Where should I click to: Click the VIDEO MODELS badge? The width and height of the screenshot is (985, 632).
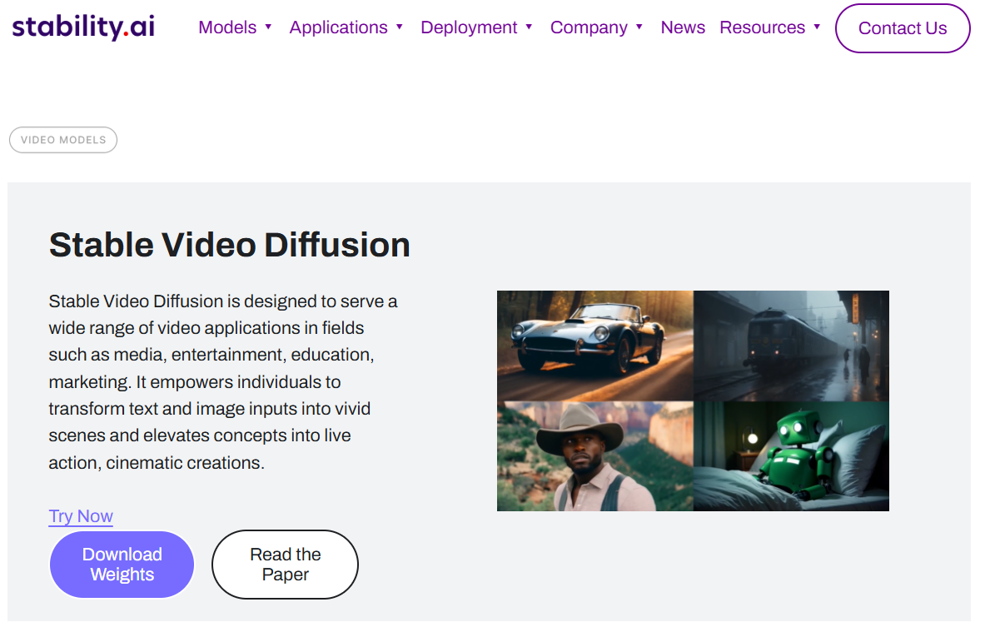[x=62, y=139]
